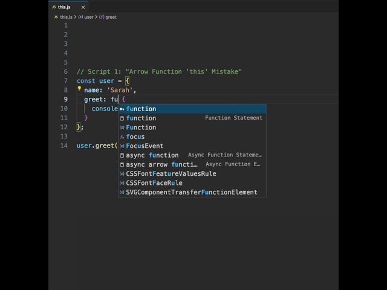Screen dimensions: 387x290
Task: Choose 'CSSFontFeatureValuesRule' suggestion
Action: pyautogui.click(x=192, y=173)
